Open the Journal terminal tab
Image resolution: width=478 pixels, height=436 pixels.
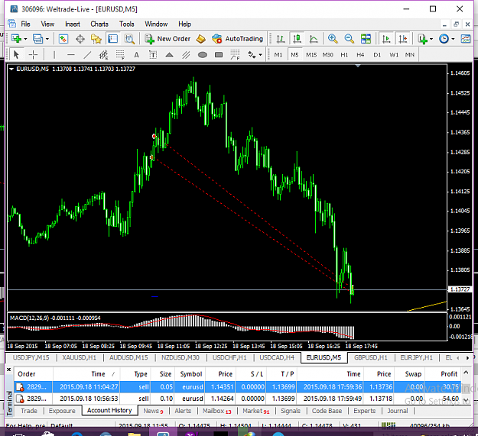(x=397, y=411)
